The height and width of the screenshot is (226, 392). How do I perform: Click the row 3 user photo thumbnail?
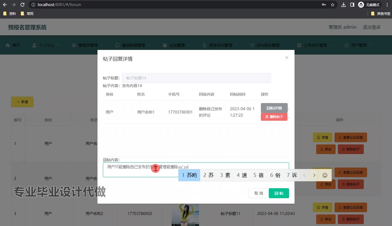coord(185,215)
